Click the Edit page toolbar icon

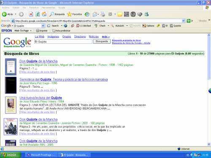click(110, 14)
